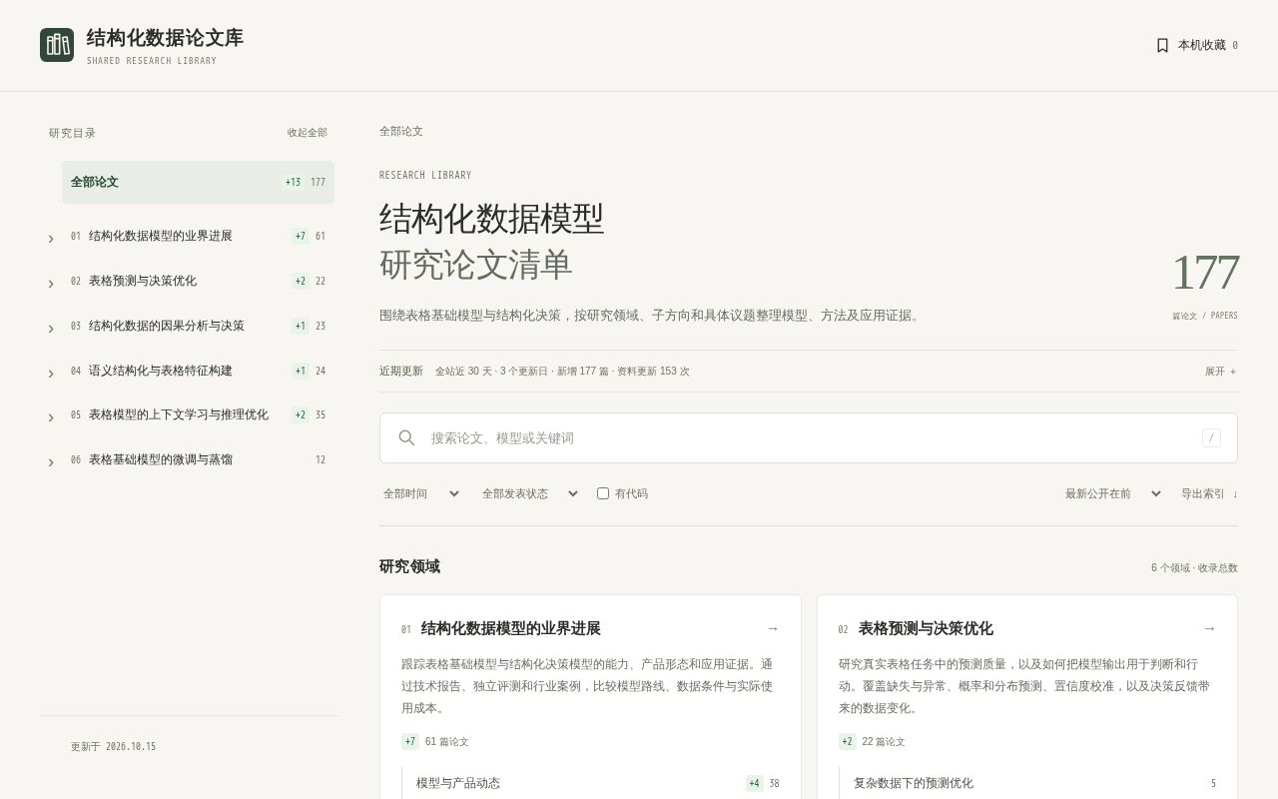The height and width of the screenshot is (799, 1278).
Task: Open the 本机收藏 bookmark icon
Action: [x=1162, y=45]
